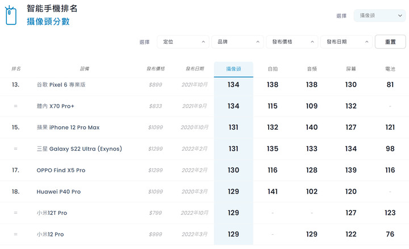This screenshot has width=409, height=249.
Task: Open OPPO Find X5 Pro link
Action: tap(61, 170)
